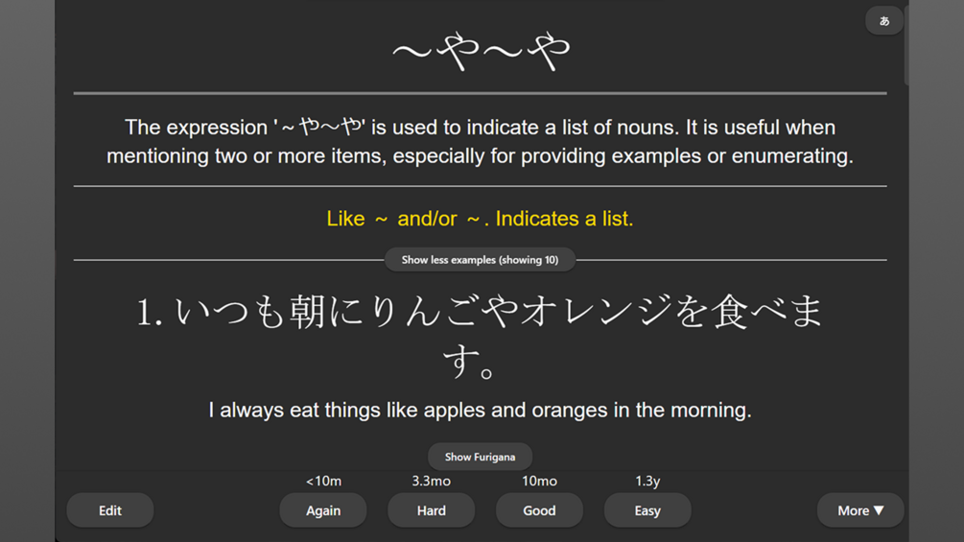Open the More dropdown menu
The width and height of the screenshot is (964, 542).
[x=860, y=510]
